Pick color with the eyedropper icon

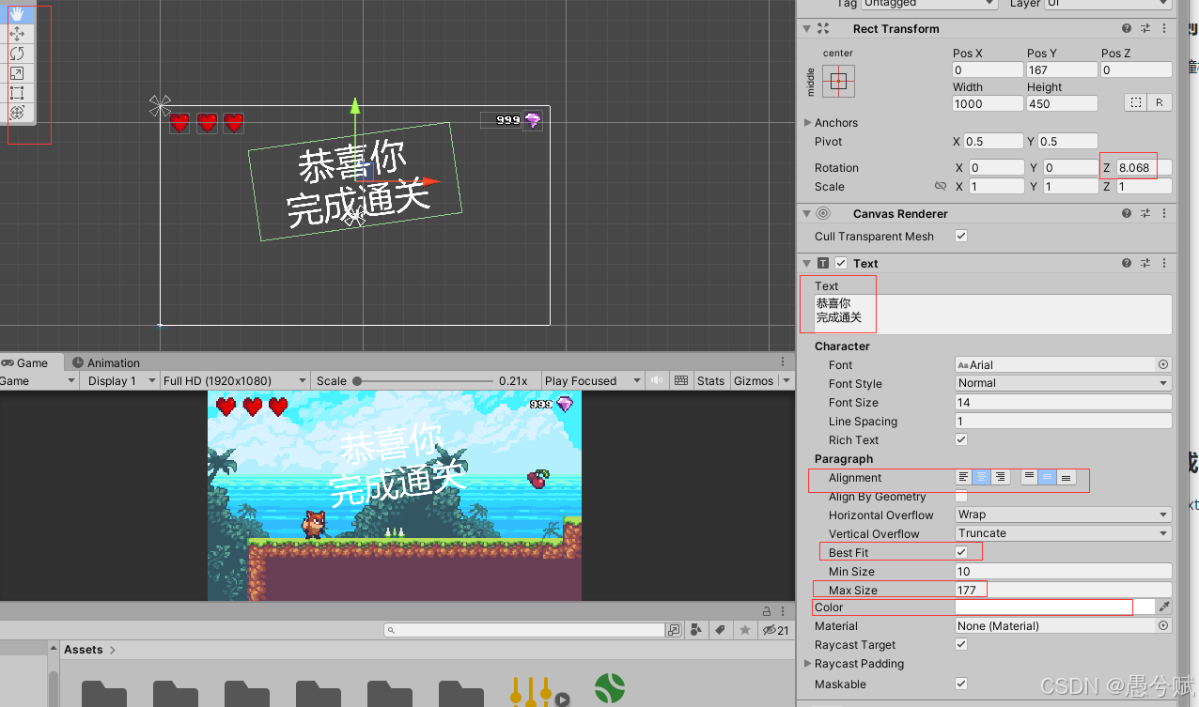[x=1164, y=607]
